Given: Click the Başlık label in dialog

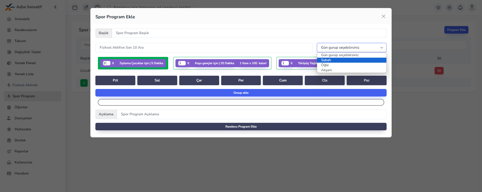Looking at the screenshot, I should [x=103, y=33].
